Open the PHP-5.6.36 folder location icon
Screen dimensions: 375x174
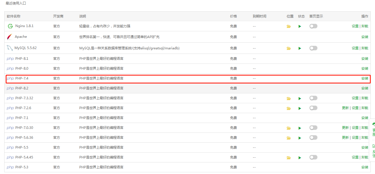[x=289, y=138]
